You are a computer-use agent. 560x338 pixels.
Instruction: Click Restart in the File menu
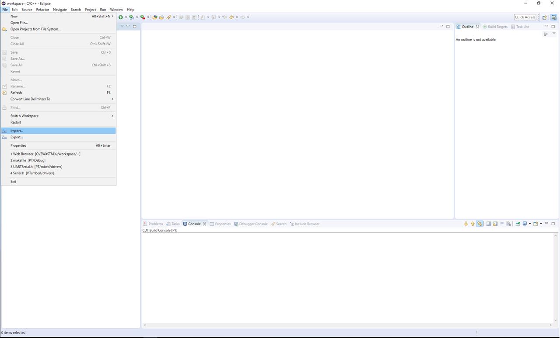tap(59, 122)
